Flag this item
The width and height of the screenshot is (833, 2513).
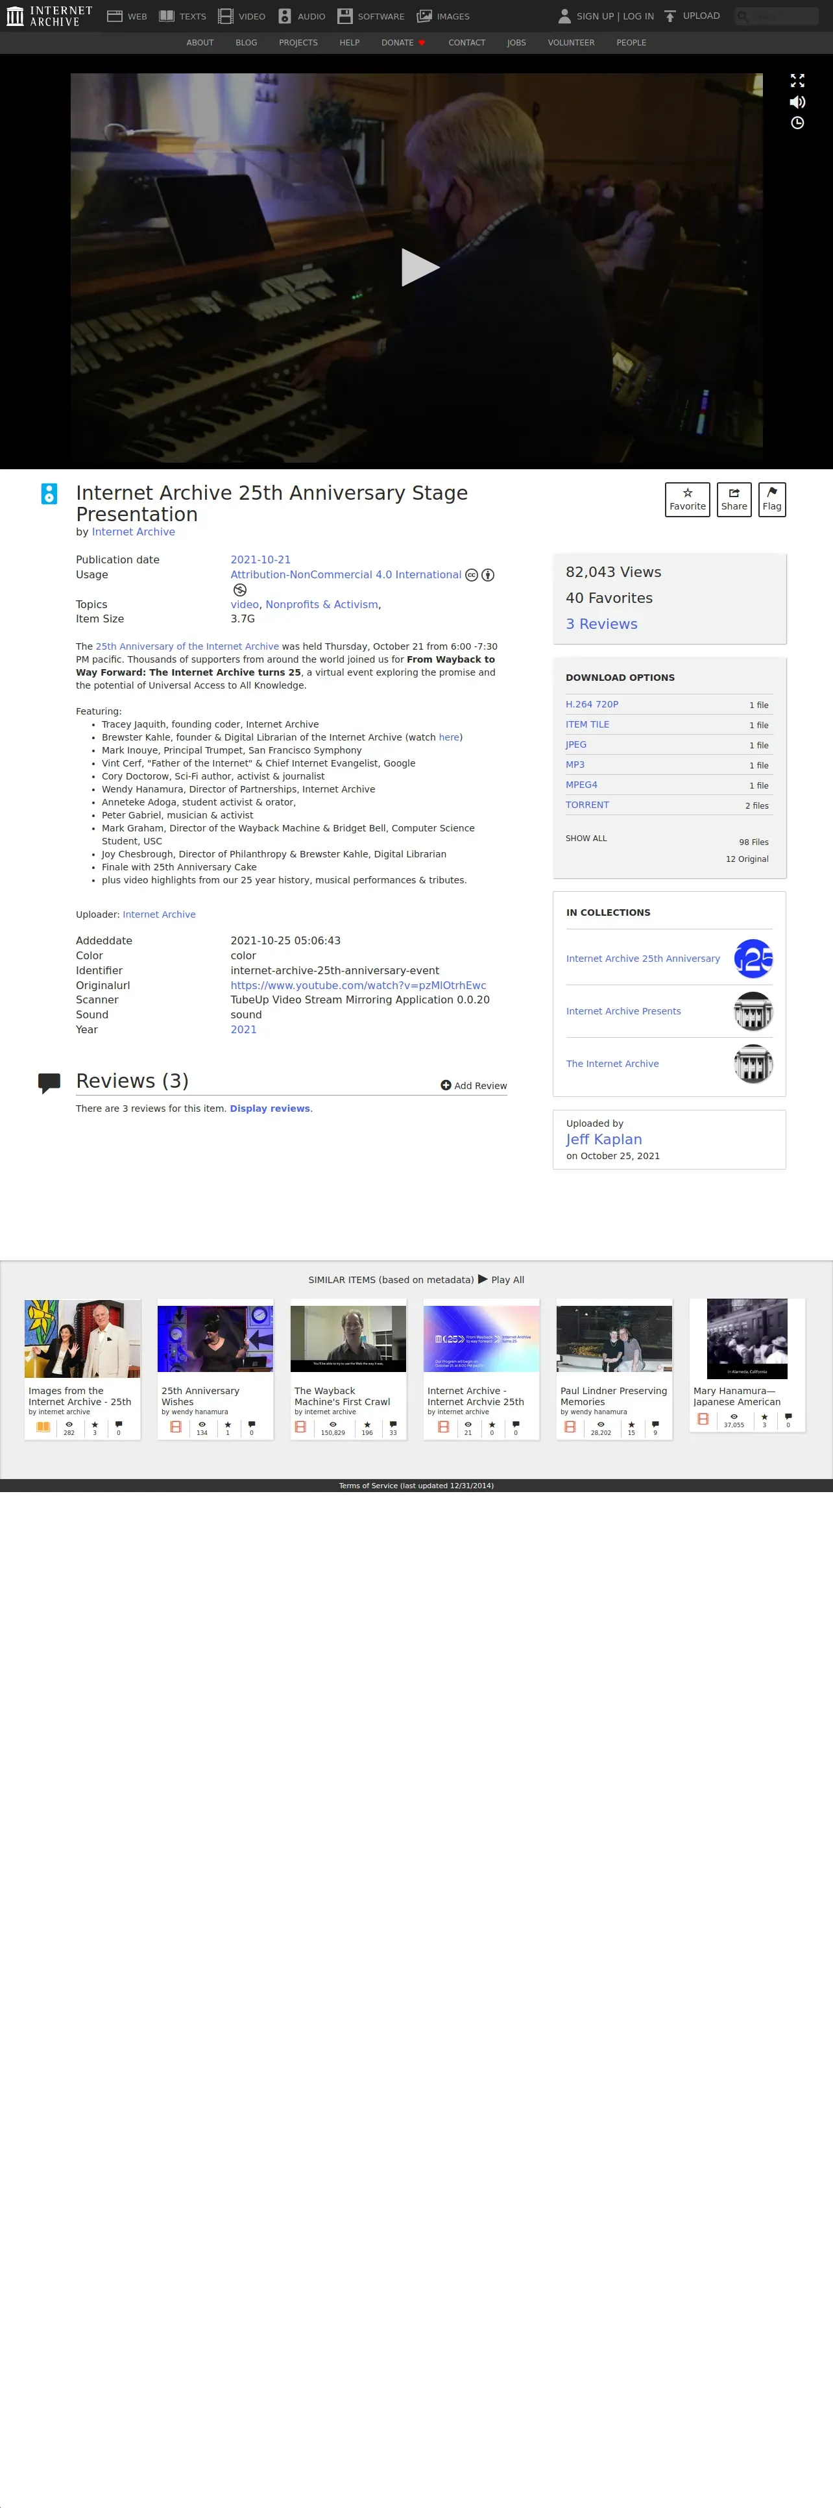(x=771, y=500)
